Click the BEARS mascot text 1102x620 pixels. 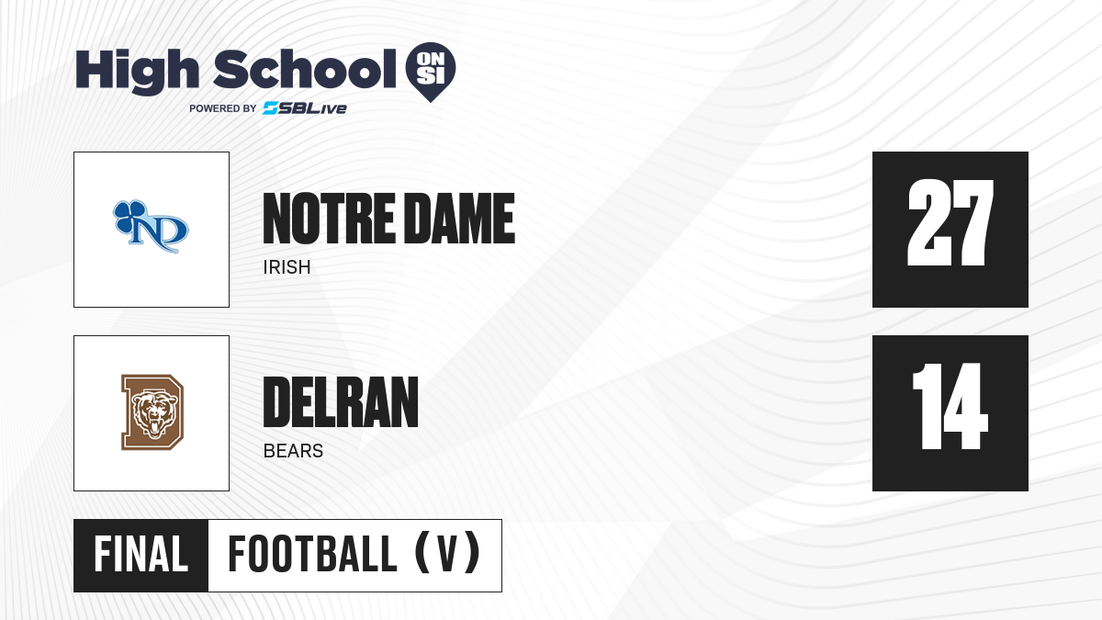[x=293, y=451]
